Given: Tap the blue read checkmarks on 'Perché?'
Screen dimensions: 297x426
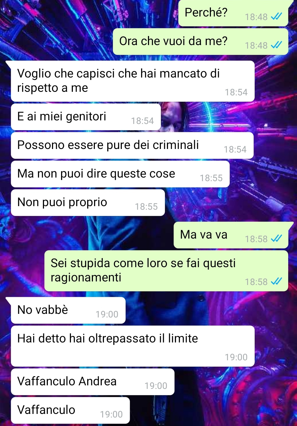Looking at the screenshot, I should coord(276,17).
